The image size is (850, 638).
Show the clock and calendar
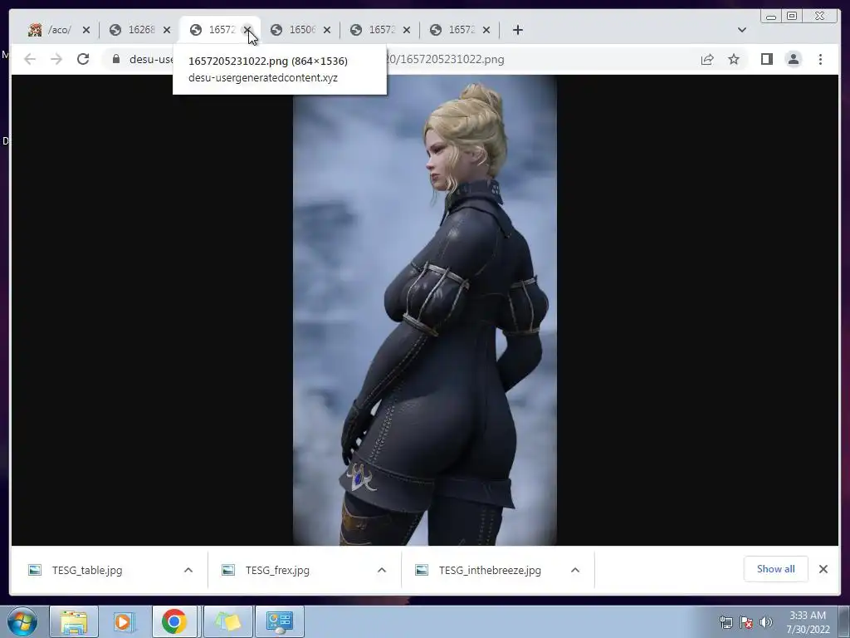click(x=808, y=622)
